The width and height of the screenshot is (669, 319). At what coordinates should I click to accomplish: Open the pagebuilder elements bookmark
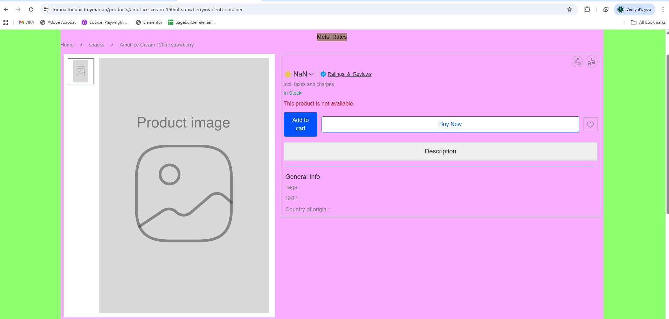pyautogui.click(x=192, y=22)
